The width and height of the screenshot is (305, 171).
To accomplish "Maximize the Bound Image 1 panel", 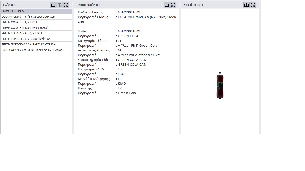I will pos(253,5).
